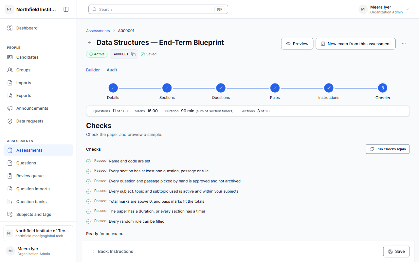Open Review queue
Viewport: 419px width, 262px height.
pos(38,176)
